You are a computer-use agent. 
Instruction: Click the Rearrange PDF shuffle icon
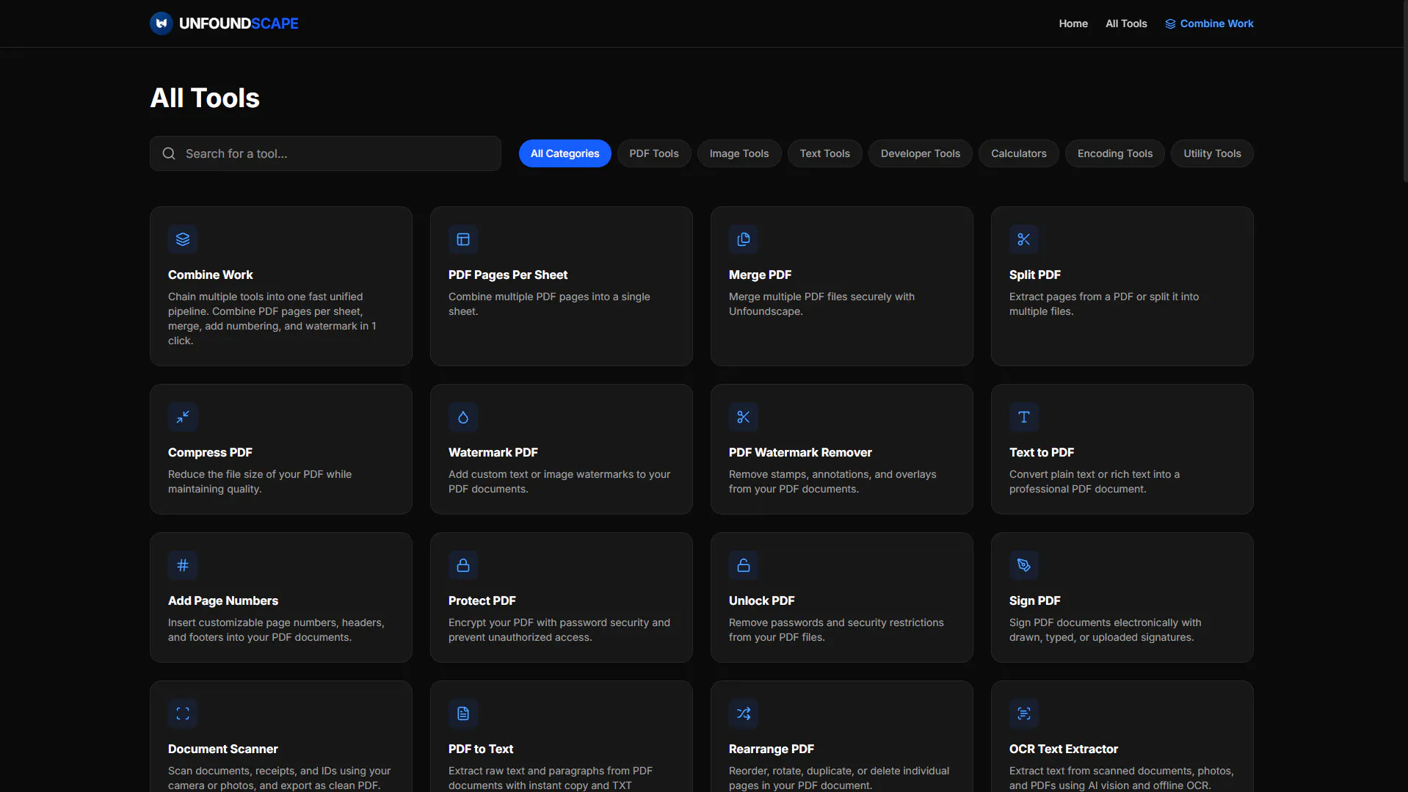coord(744,713)
